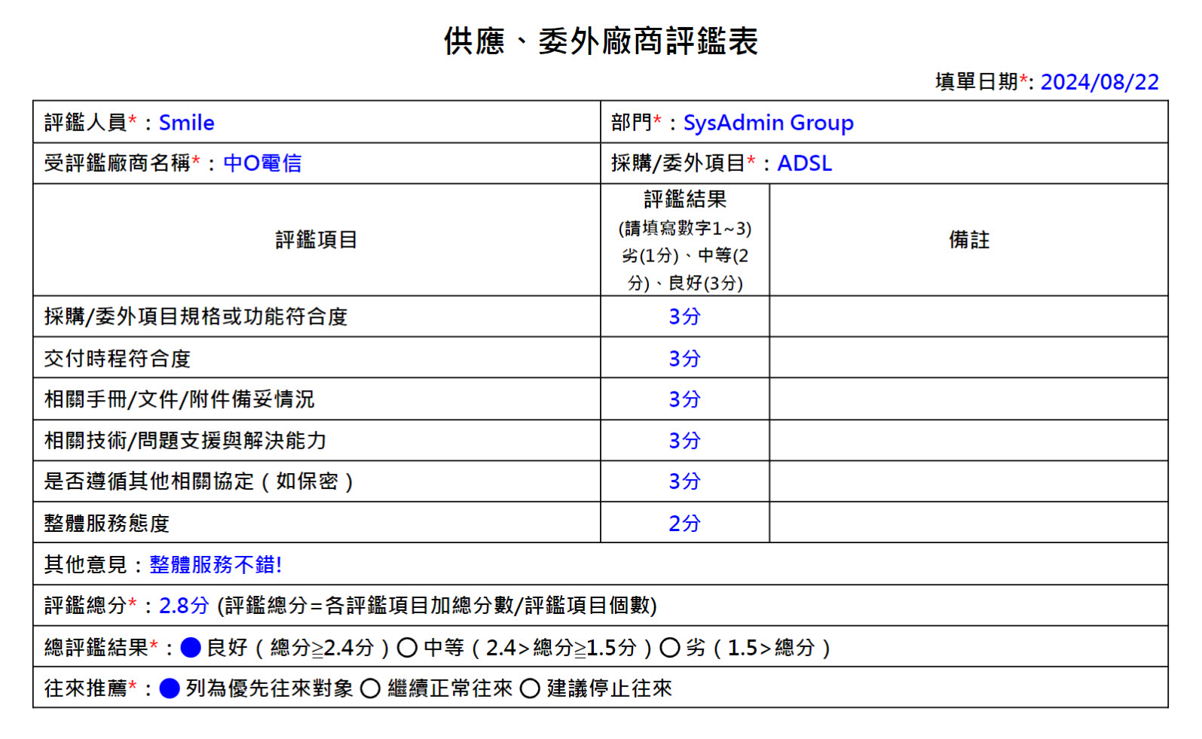Click the 評鑑人員 label

tap(85, 122)
